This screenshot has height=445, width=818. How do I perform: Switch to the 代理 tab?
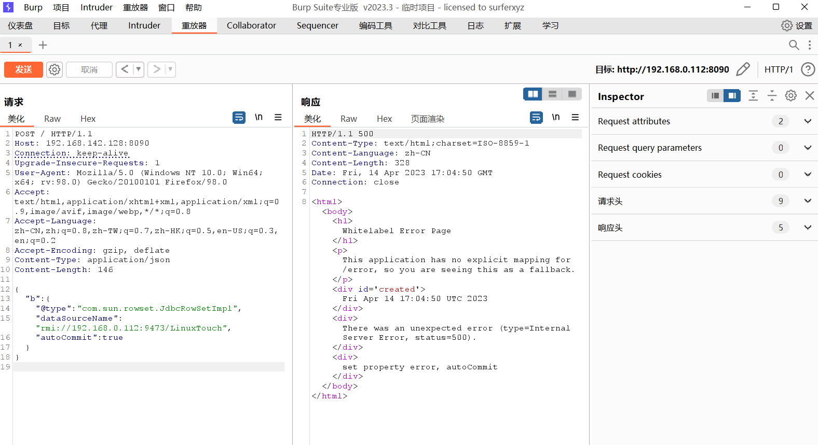99,25
